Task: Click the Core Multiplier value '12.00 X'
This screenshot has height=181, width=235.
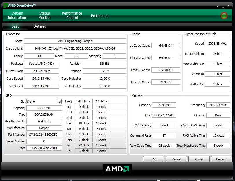Action: tap(105, 79)
